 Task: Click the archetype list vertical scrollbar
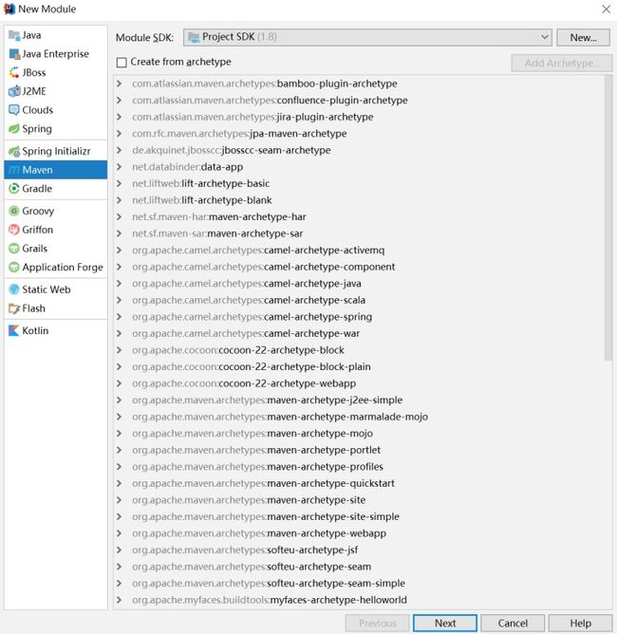608,217
